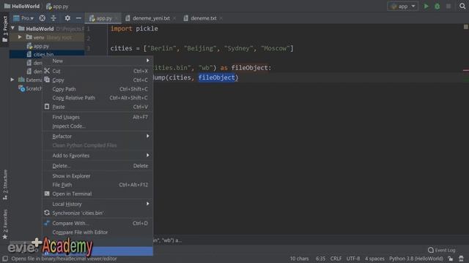Select Copy Relative Path menu entry

pyautogui.click(x=97, y=98)
